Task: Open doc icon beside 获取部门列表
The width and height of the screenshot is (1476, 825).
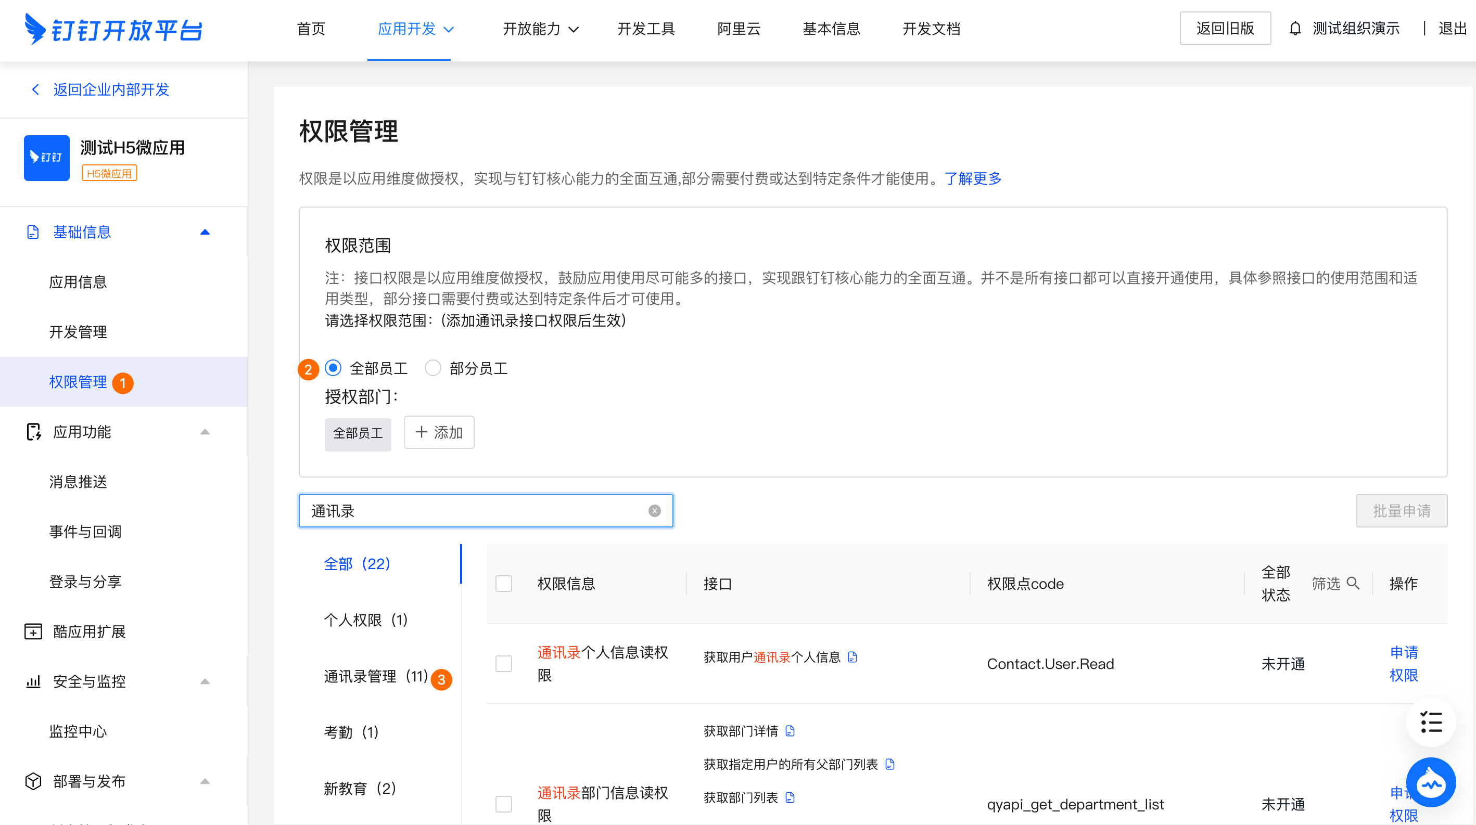Action: click(x=790, y=797)
